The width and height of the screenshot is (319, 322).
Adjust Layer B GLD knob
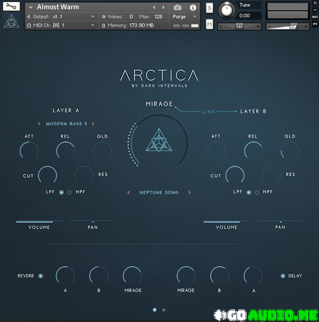(290, 151)
